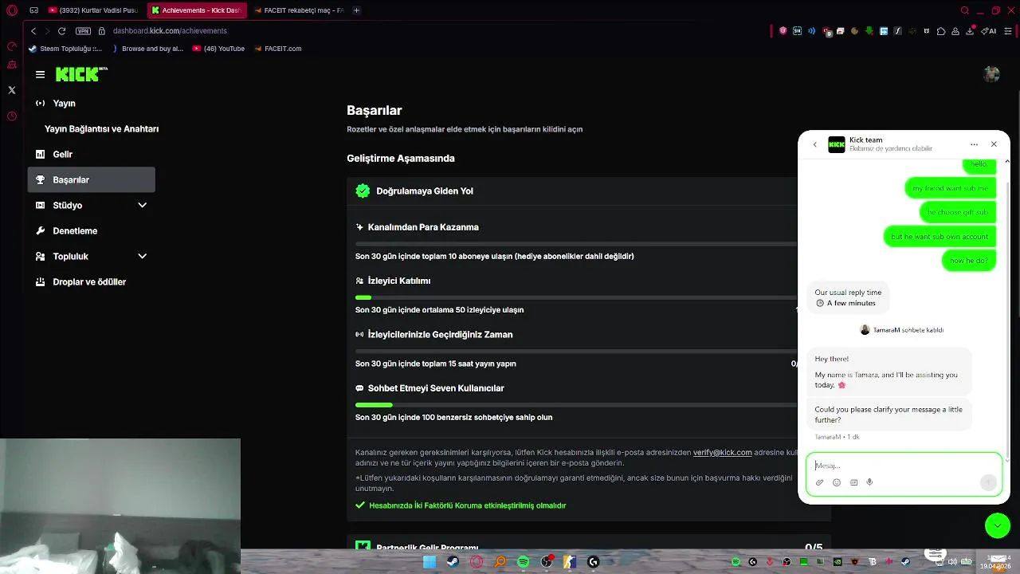Open the Steam Topluluğu bookmark
Image resolution: width=1020 pixels, height=574 pixels.
coord(65,49)
